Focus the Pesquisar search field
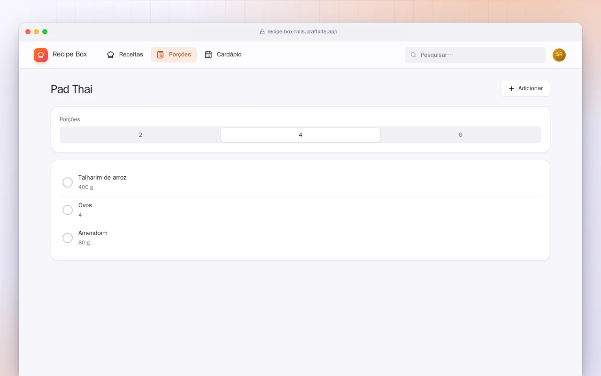 (x=475, y=55)
